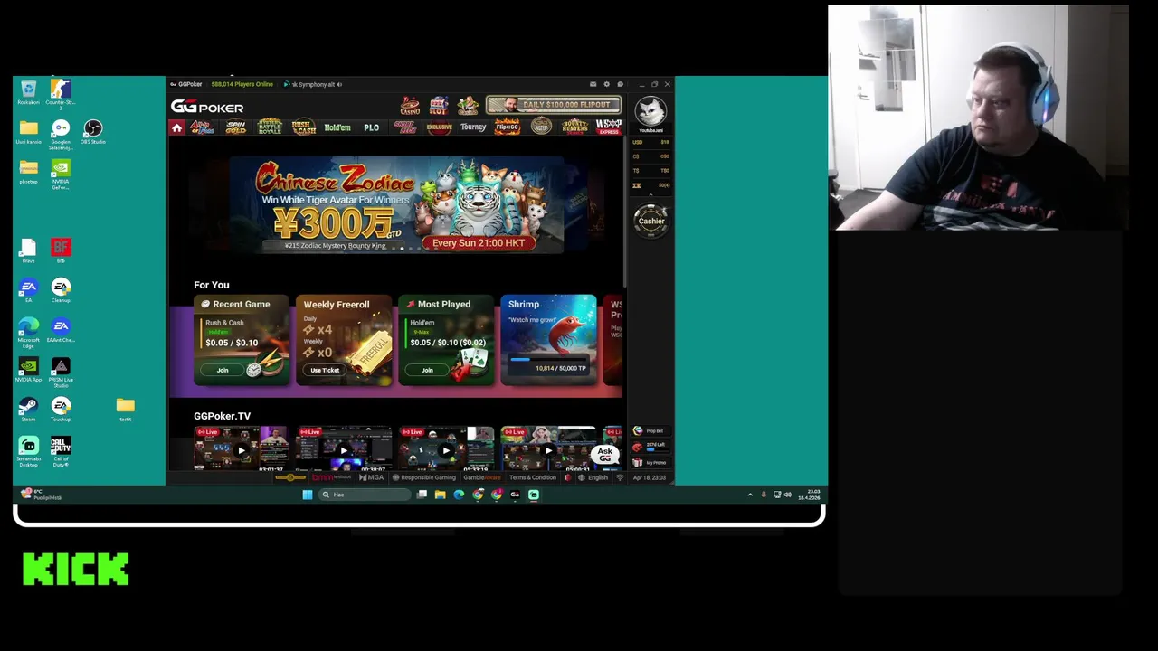Open the MGA license logo
Viewport: 1158px width, 651px height.
(x=371, y=477)
